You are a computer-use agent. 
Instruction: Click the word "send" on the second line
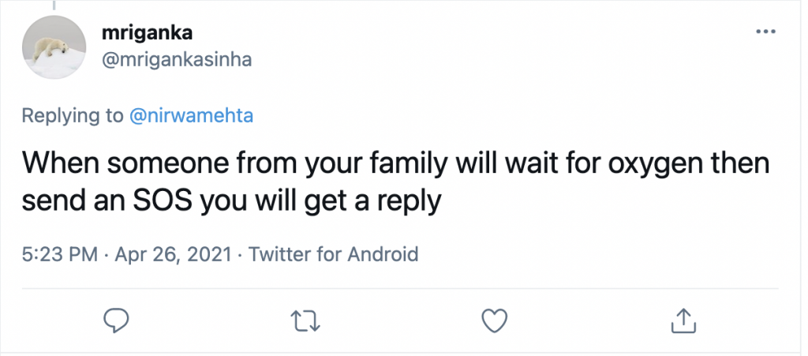pos(49,200)
